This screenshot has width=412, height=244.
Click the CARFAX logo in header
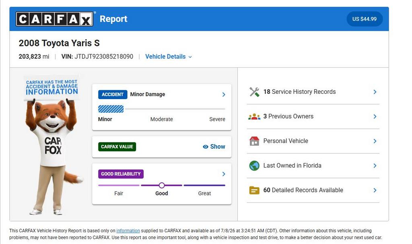click(54, 19)
